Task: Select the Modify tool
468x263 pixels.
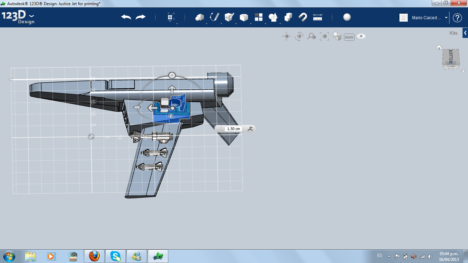Action: point(244,17)
